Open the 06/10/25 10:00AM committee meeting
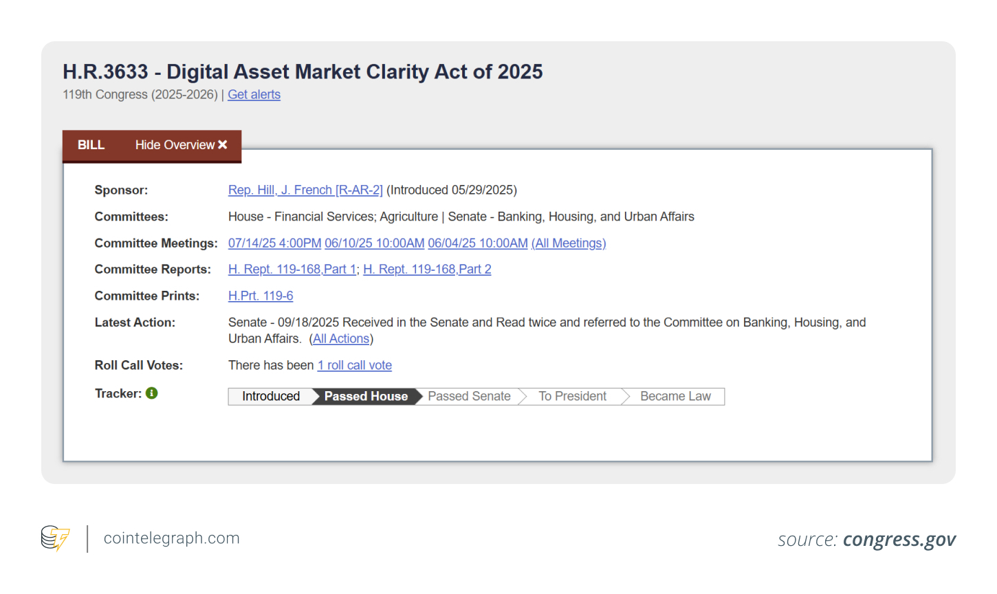997x594 pixels. tap(374, 243)
